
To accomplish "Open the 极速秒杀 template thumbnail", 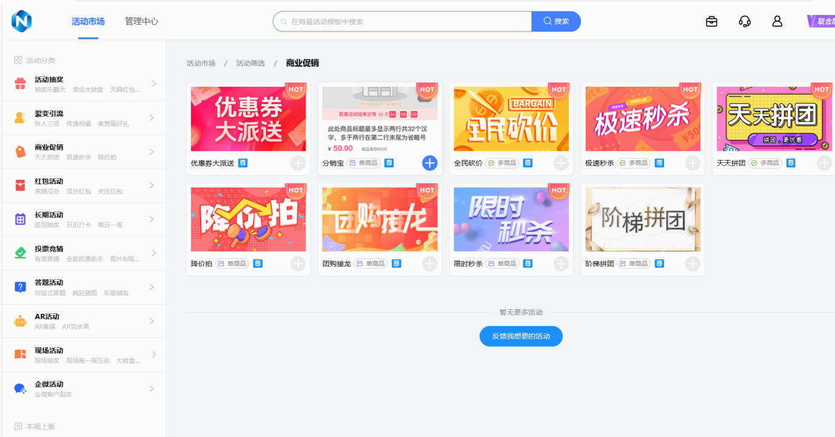I will tap(643, 119).
